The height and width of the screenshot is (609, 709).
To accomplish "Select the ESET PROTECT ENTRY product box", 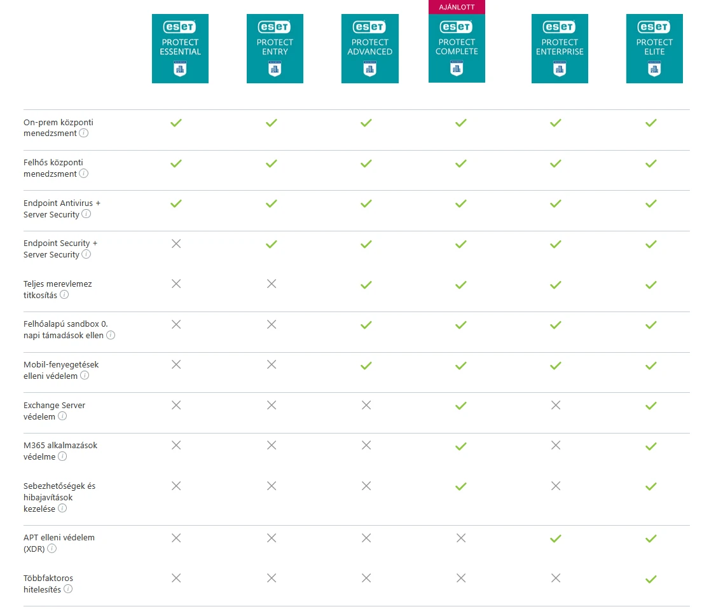I will [x=275, y=48].
